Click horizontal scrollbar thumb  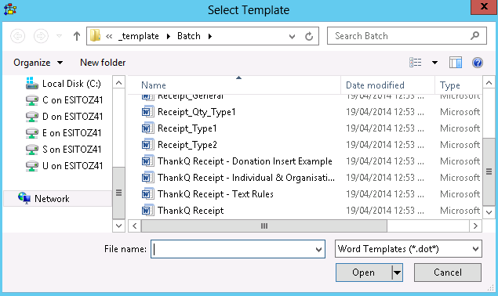(x=264, y=226)
